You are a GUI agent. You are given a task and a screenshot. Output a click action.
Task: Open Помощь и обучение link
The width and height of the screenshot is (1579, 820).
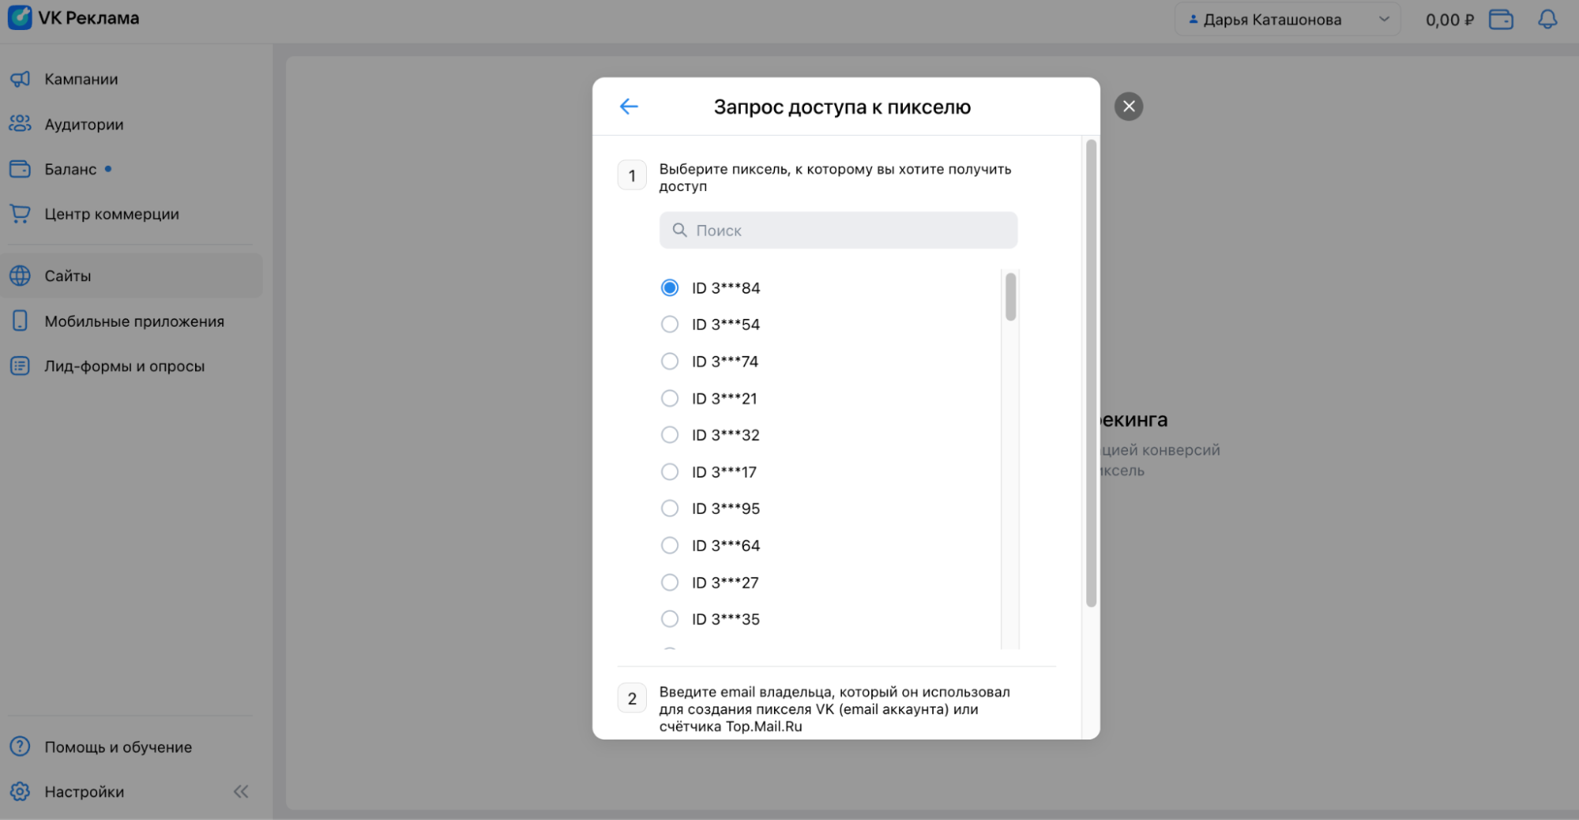tap(118, 747)
